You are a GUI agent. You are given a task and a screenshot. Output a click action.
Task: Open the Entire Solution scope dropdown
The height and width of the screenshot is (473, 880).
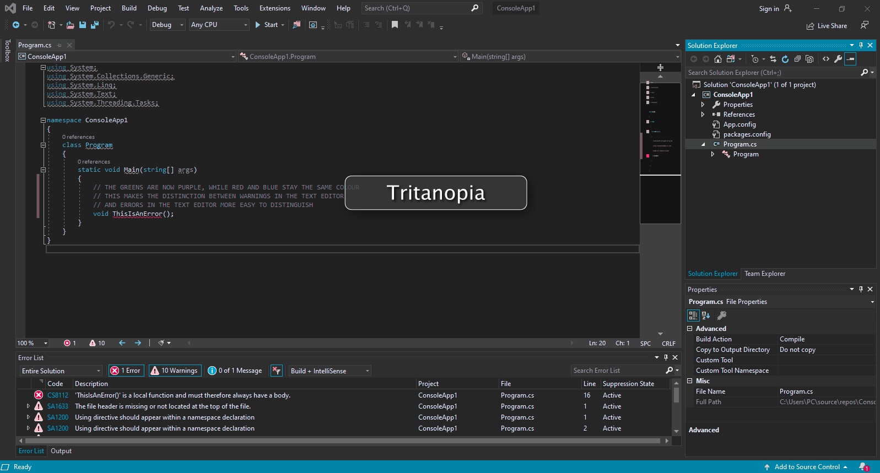coord(61,371)
